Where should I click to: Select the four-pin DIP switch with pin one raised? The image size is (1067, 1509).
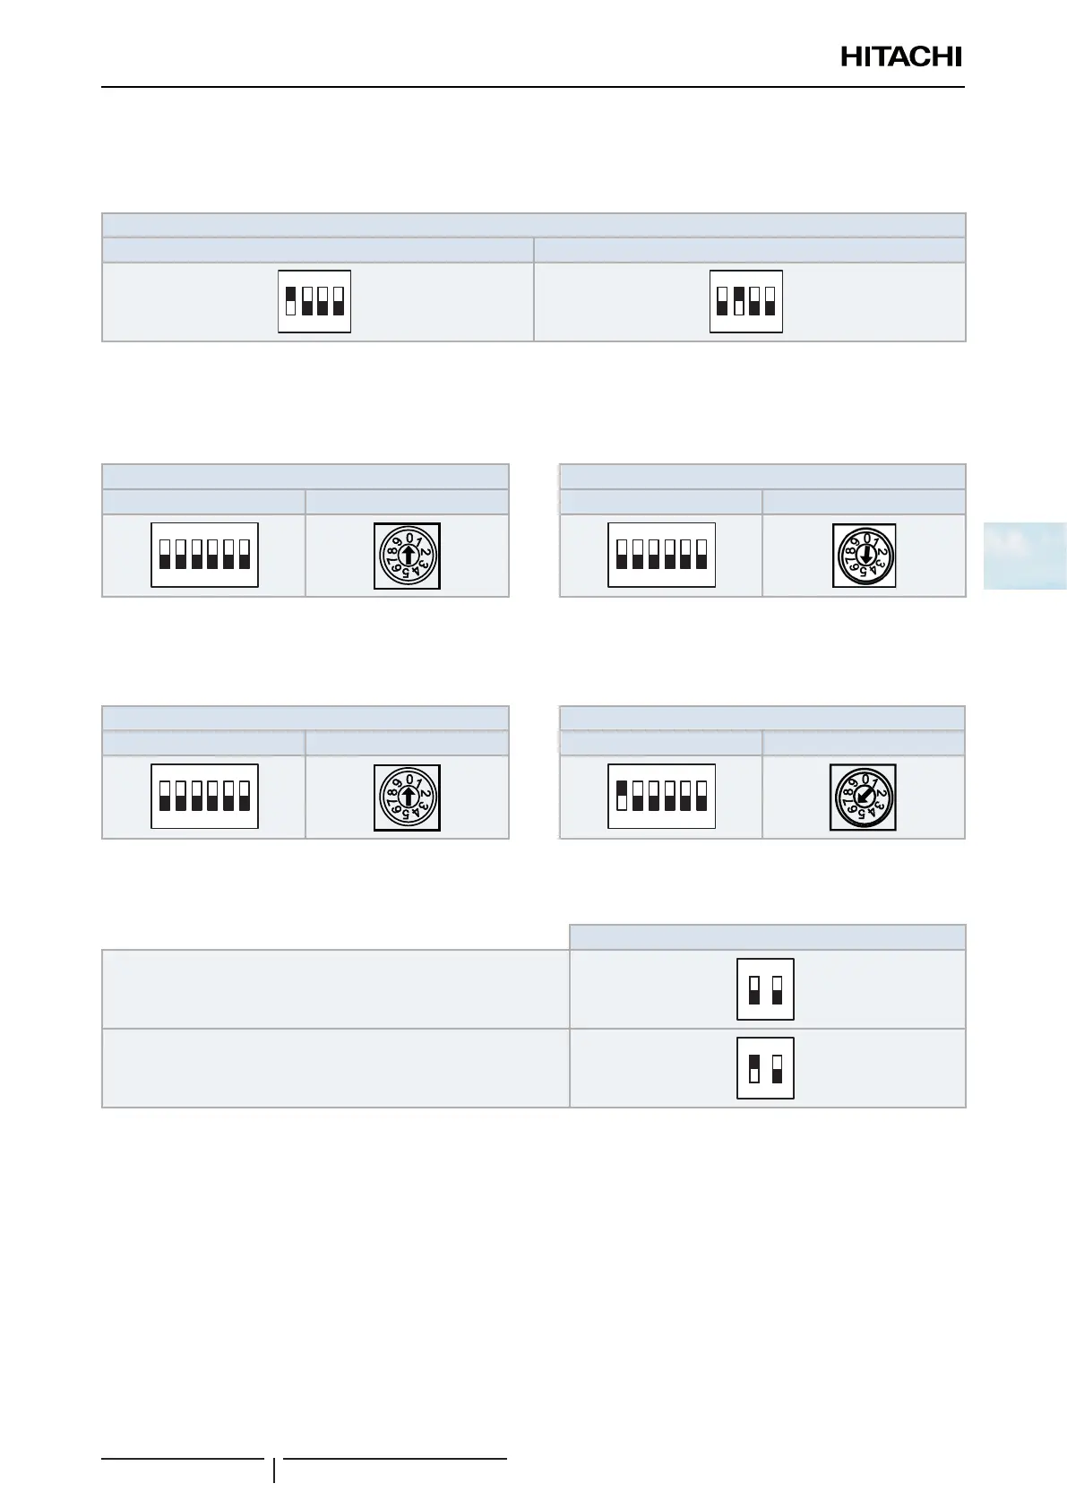pyautogui.click(x=314, y=302)
